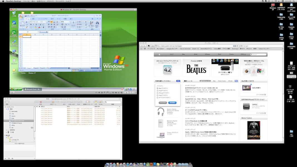Click Excel Find & Select binoculars icon

coord(97,23)
